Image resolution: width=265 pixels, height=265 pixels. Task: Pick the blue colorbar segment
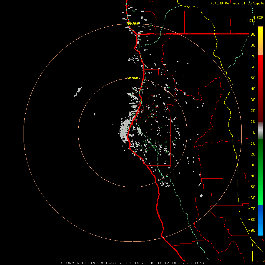tap(260, 220)
